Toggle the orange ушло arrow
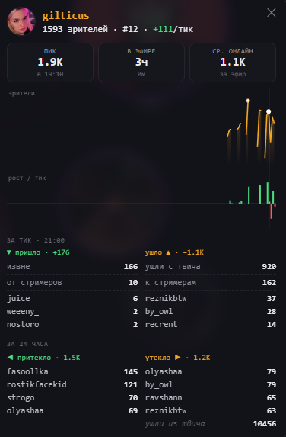This screenshot has height=437, width=286. [x=168, y=252]
